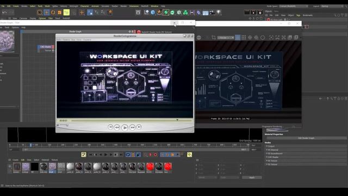Play the timeline animation forward
This screenshot has width=348, height=196.
[106, 155]
